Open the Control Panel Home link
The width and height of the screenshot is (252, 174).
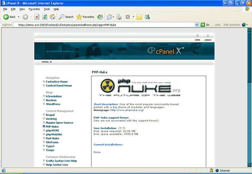(59, 86)
